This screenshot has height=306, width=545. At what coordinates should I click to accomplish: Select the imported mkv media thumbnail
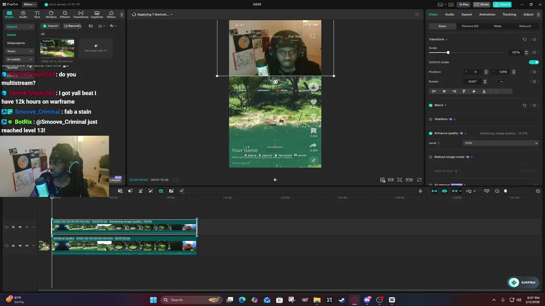pos(57,48)
